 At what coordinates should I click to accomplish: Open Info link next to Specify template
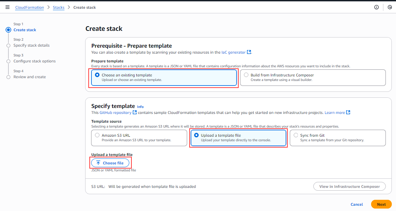pos(140,107)
